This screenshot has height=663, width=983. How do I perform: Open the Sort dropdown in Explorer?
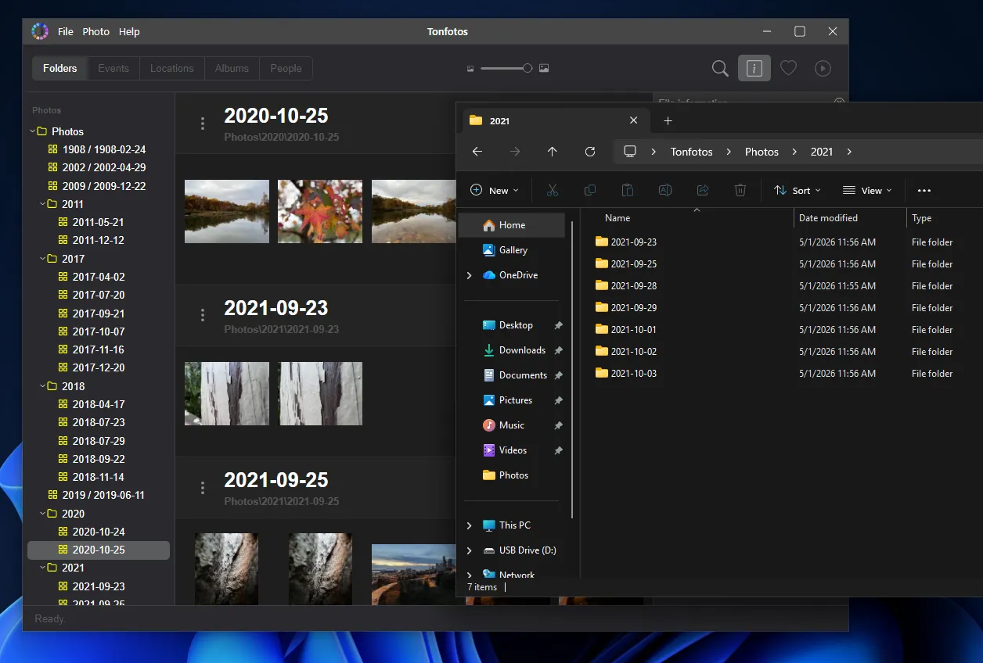coord(797,190)
